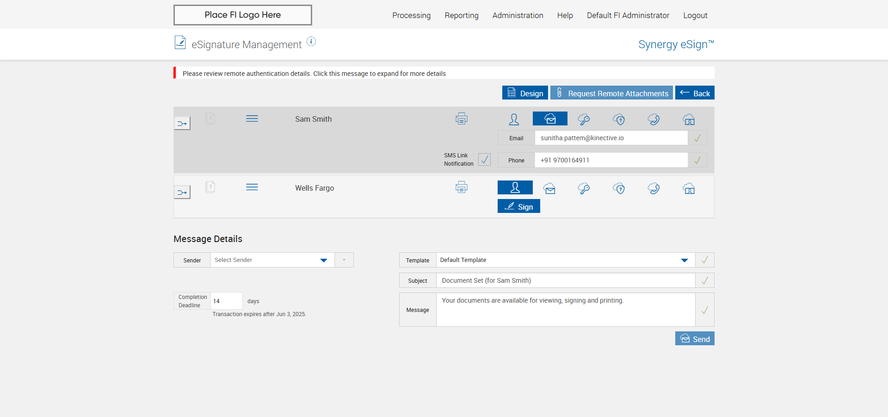
Task: Open the Administration menu
Action: tap(518, 15)
